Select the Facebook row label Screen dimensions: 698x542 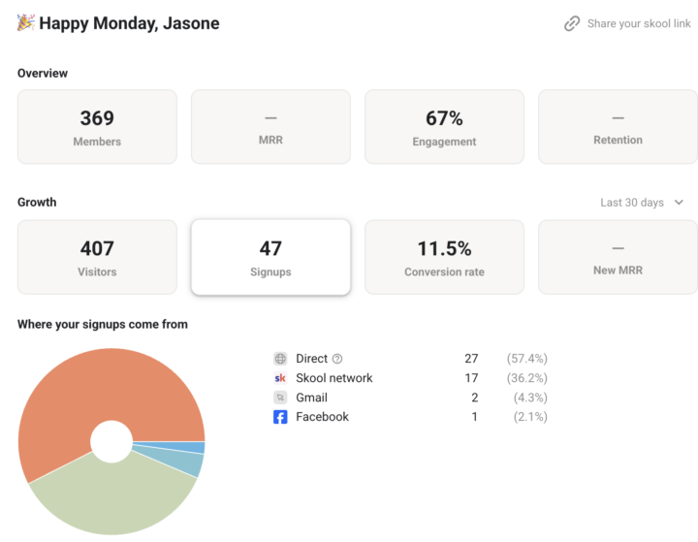pos(322,417)
